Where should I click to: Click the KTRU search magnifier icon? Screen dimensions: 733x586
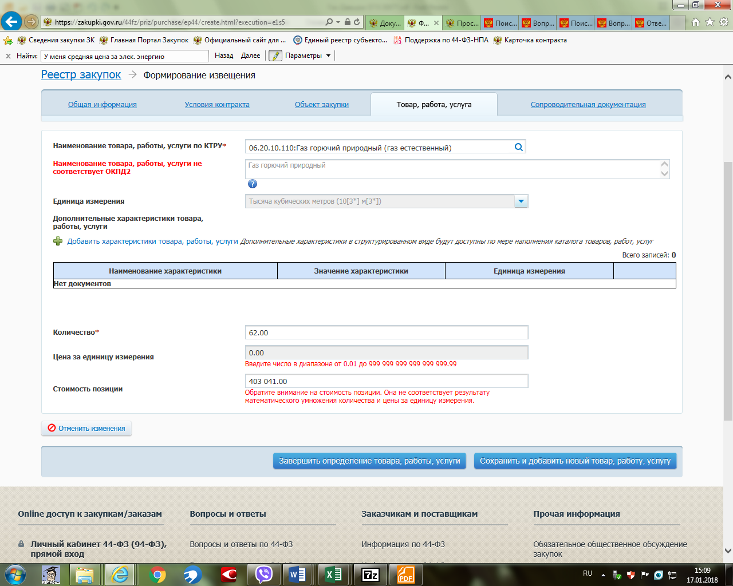[518, 147]
